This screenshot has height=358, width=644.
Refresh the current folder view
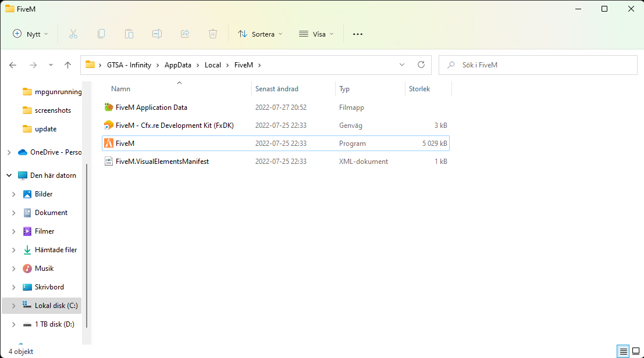[x=421, y=65]
